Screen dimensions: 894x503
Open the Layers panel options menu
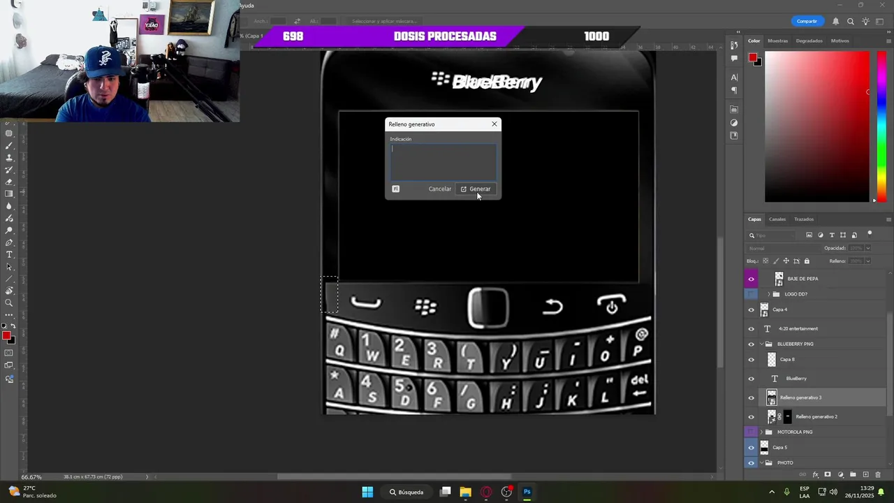[x=888, y=219]
